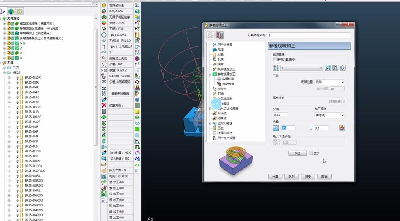
Task: Open the 底部位置 dropdown set to 自动
Action: [329, 82]
